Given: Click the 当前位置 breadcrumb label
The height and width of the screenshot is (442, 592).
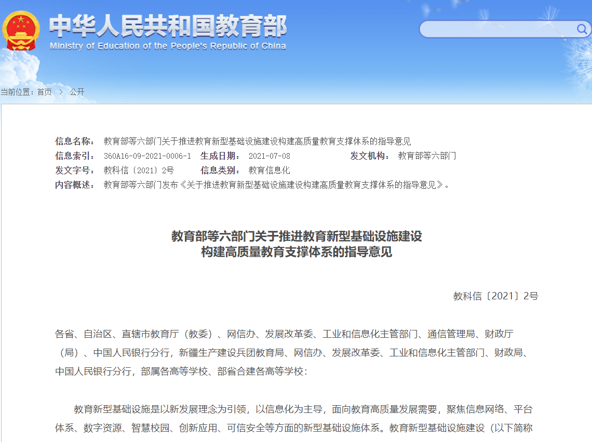Looking at the screenshot, I should [17, 92].
